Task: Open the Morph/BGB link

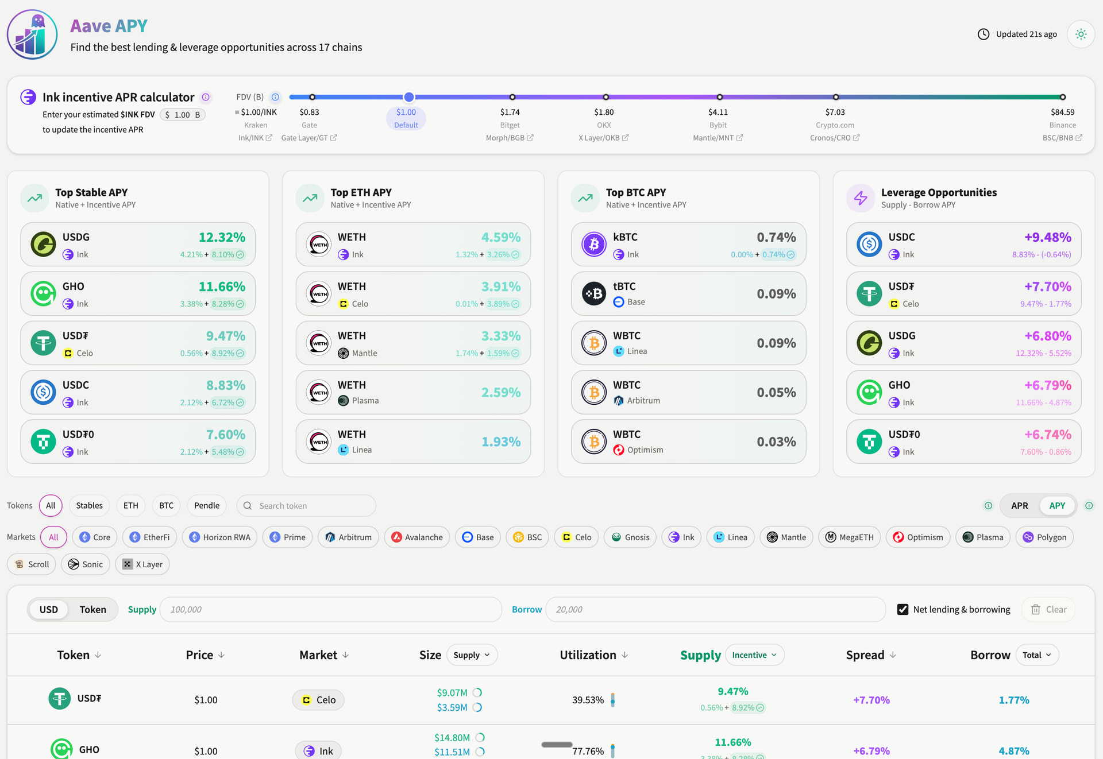Action: [x=510, y=138]
